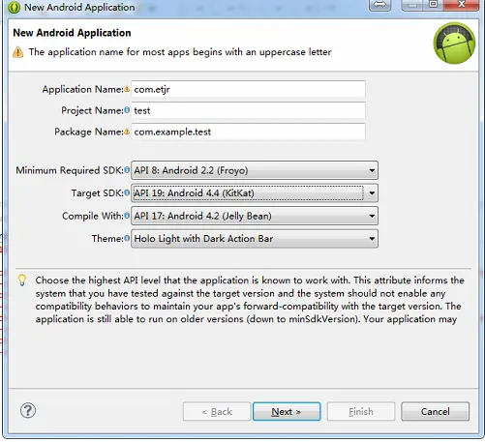The height and width of the screenshot is (442, 485).
Task: Click the info icon next to Theme
Action: [x=127, y=238]
